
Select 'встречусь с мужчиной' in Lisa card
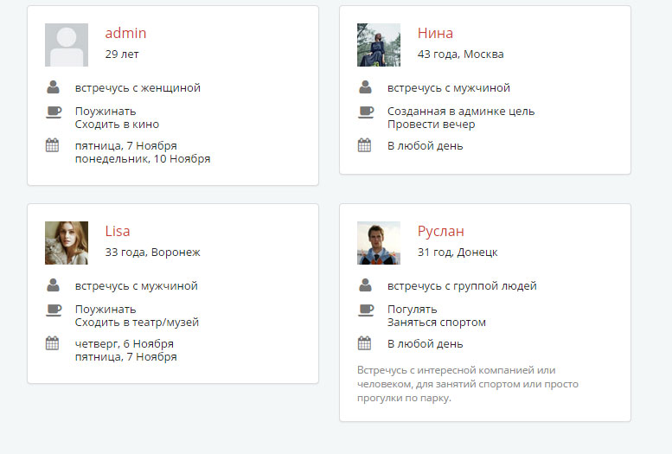[137, 286]
